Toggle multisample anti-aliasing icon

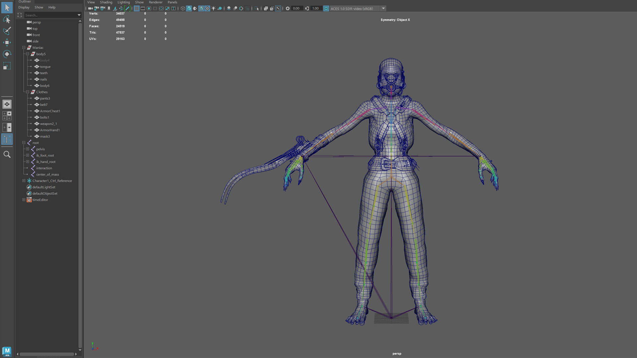241,8
